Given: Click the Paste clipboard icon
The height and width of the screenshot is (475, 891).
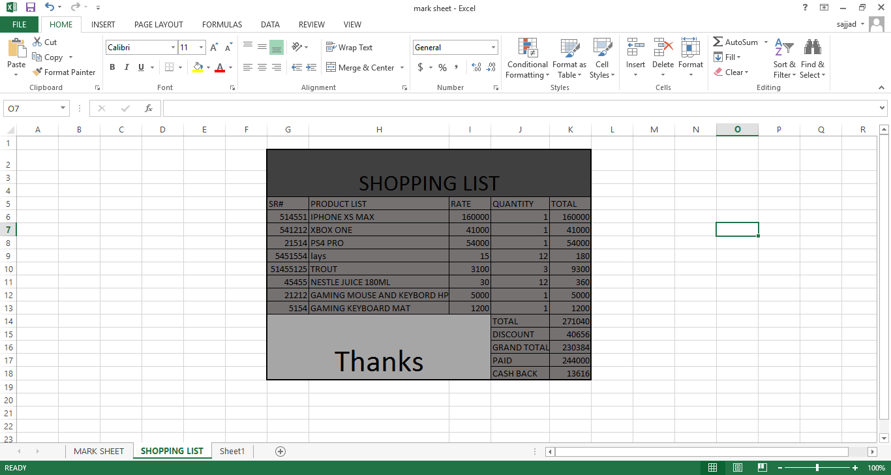Looking at the screenshot, I should click(16, 48).
